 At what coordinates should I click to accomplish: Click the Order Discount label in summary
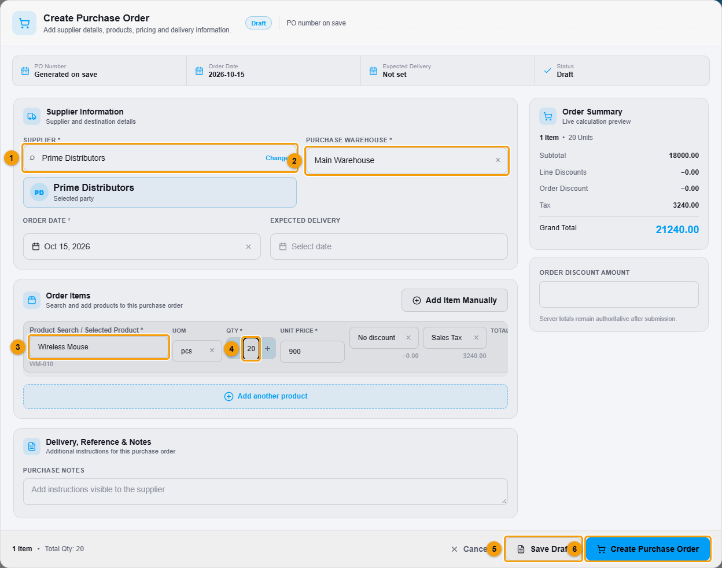click(563, 189)
